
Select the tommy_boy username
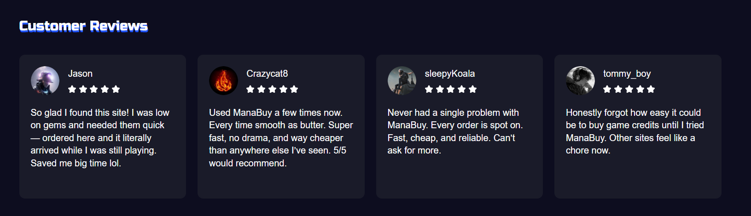627,74
